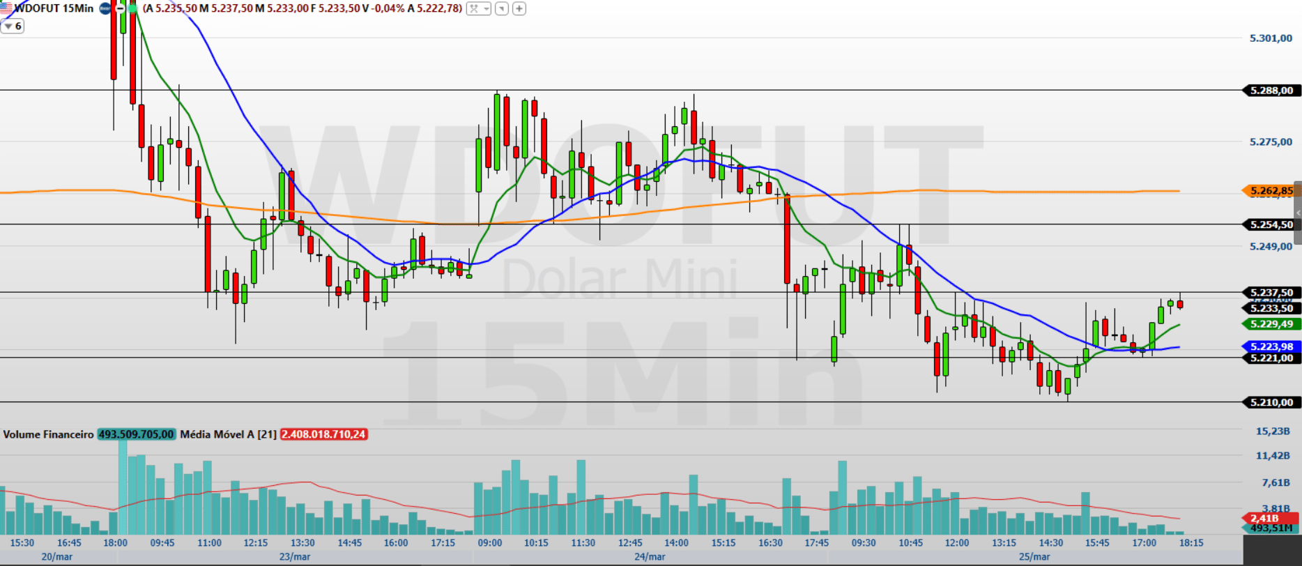The width and height of the screenshot is (1302, 566).
Task: Click the 5.210,00 support line price tag
Action: coord(1269,402)
